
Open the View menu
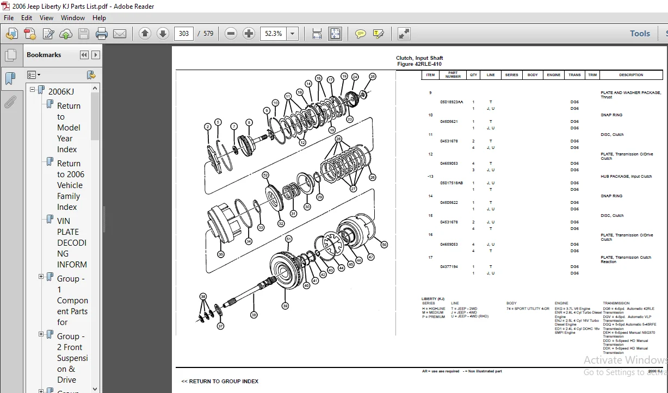(46, 17)
